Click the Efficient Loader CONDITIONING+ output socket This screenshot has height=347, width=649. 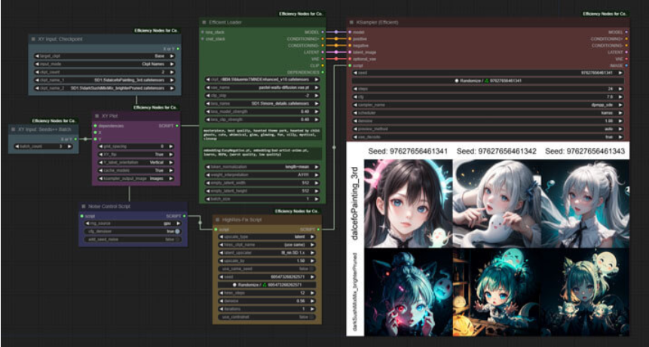(x=323, y=39)
